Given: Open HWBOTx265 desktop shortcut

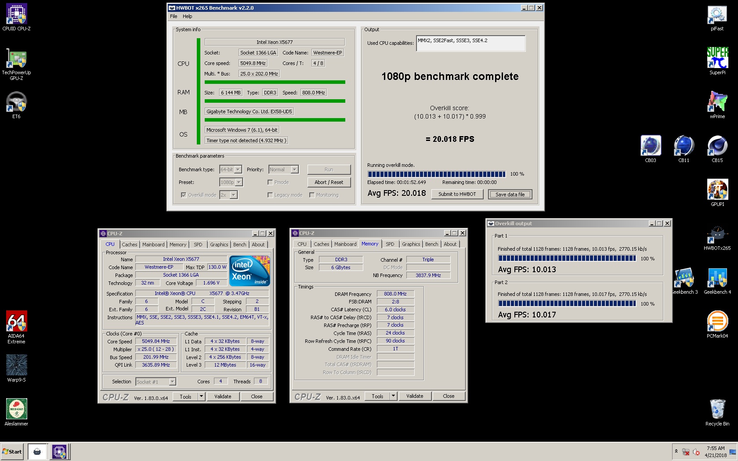Looking at the screenshot, I should click(x=717, y=237).
